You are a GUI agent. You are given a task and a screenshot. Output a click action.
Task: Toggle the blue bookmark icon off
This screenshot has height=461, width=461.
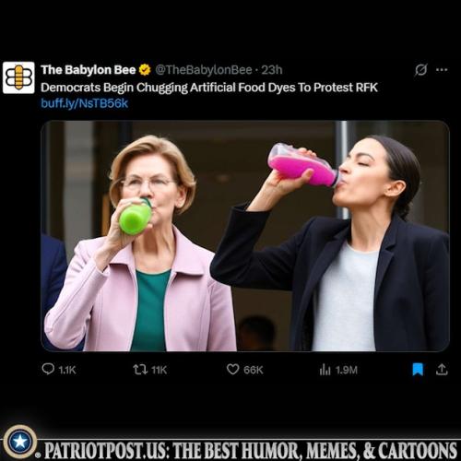(418, 370)
